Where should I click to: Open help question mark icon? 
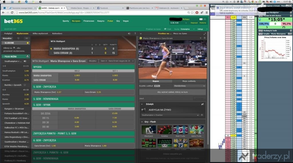click(135, 34)
